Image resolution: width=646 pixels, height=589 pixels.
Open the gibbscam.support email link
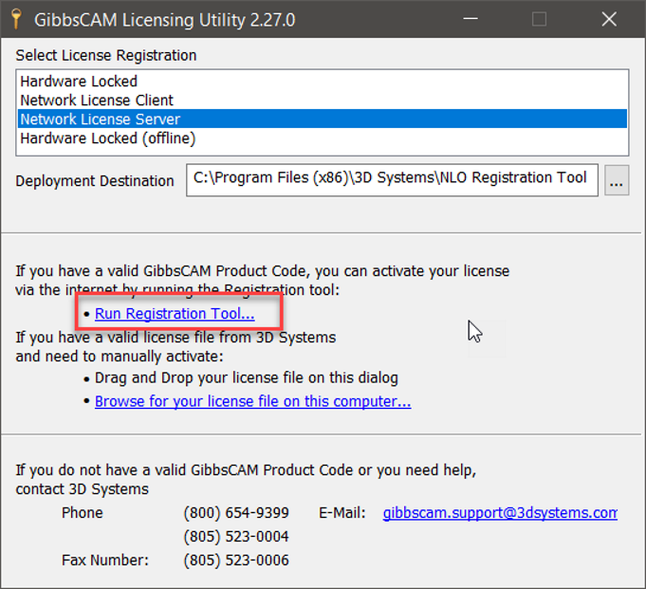pyautogui.click(x=500, y=513)
